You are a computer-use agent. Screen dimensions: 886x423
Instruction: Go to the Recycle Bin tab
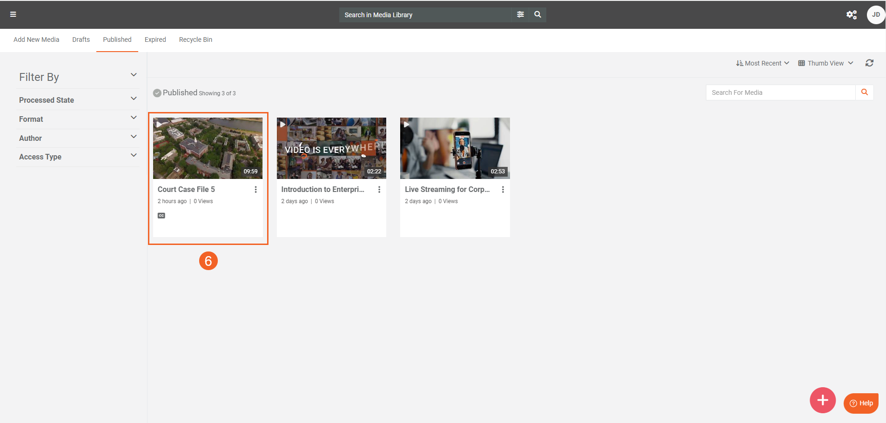point(195,40)
